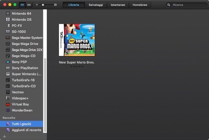Select Tutti i giochi collection label

pos(22,124)
